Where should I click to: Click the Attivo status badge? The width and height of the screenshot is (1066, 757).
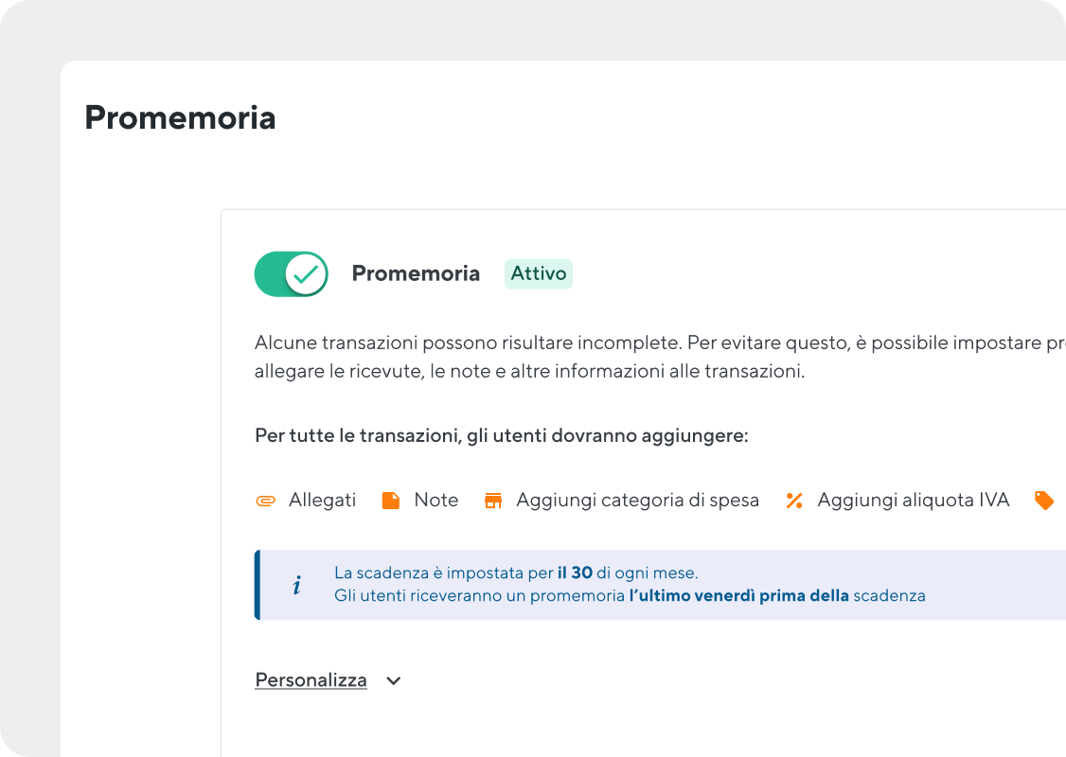click(x=538, y=274)
